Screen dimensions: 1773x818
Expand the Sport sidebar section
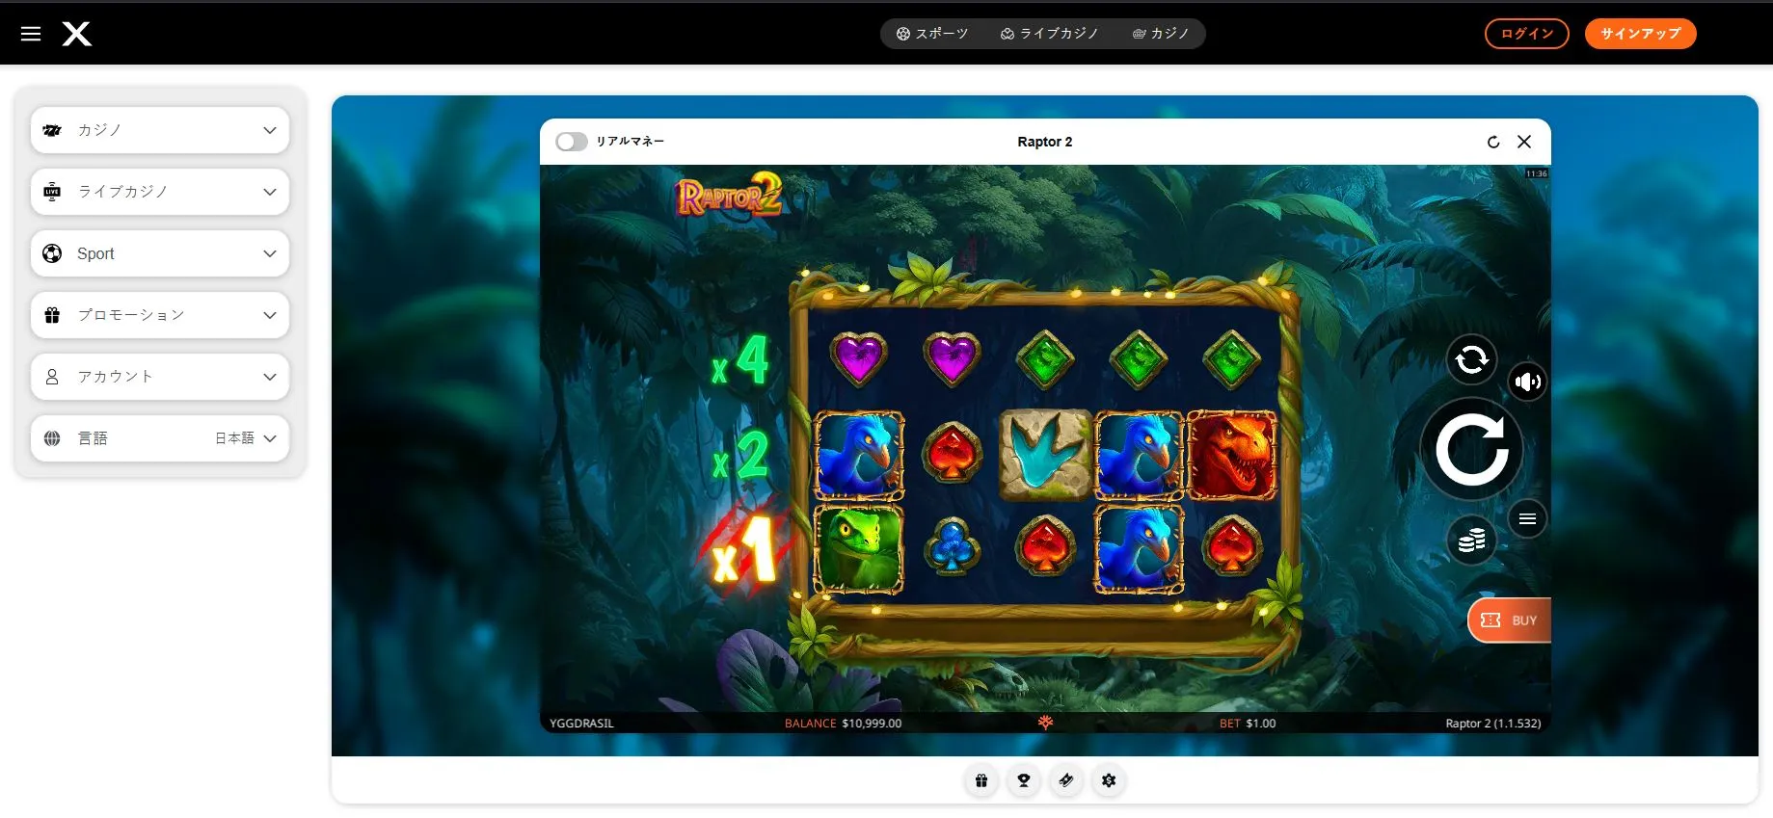click(160, 253)
